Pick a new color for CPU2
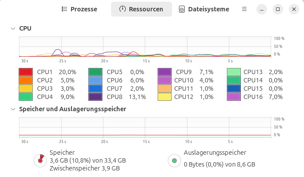 pyautogui.click(x=26, y=80)
